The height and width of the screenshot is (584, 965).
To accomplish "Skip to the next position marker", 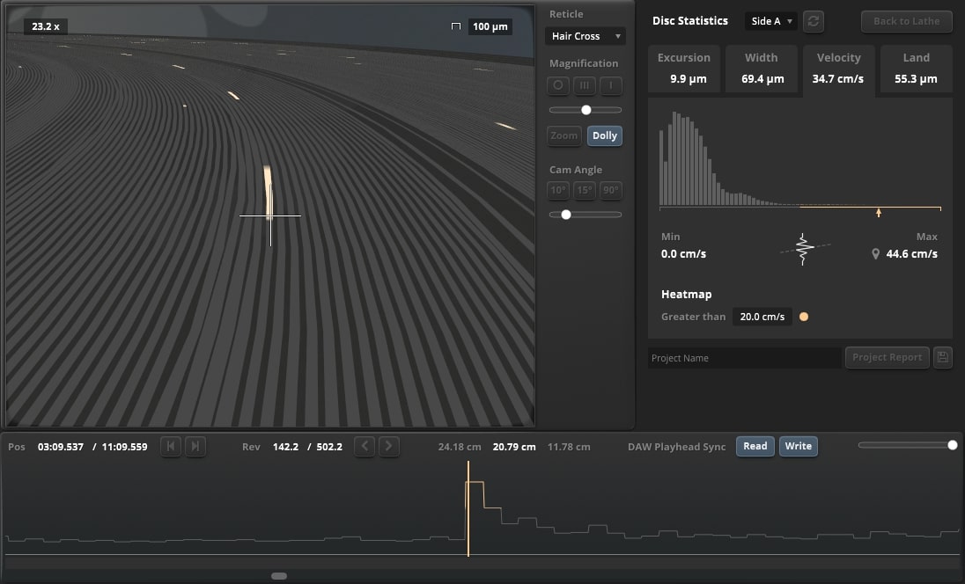I will point(195,447).
